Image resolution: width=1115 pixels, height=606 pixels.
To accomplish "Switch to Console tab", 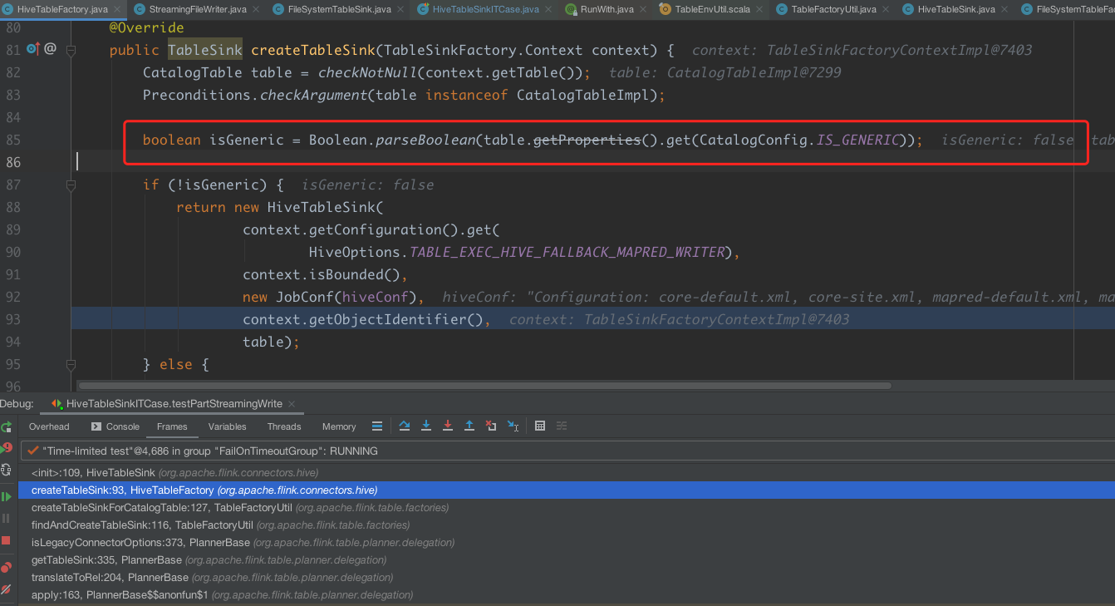I will click(115, 426).
